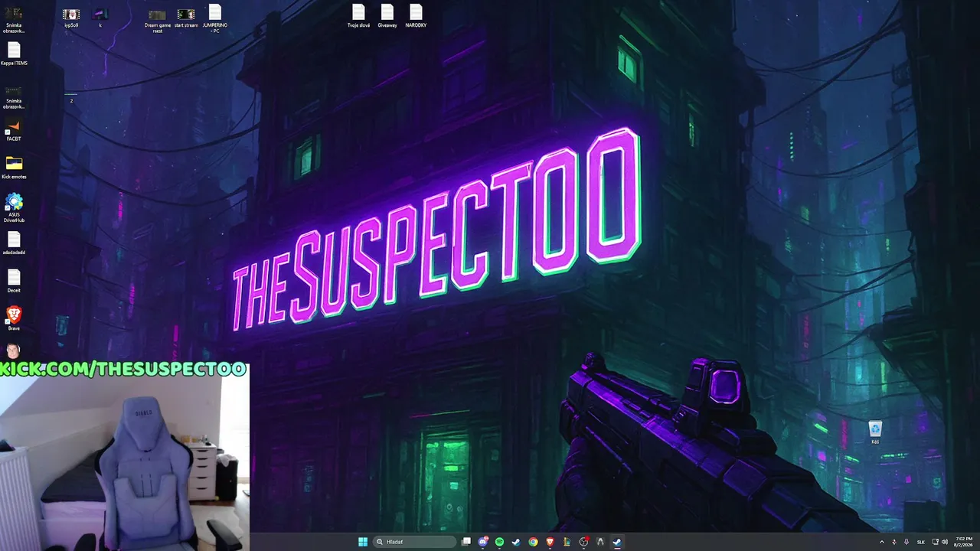Select the Snímka obrazovky file above Kappa ITEMS
This screenshot has height=551, width=980.
pos(14,19)
